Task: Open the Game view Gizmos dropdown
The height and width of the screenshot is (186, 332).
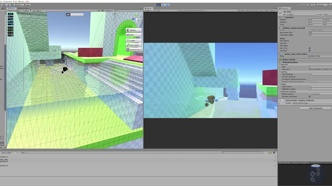Action: (273, 11)
